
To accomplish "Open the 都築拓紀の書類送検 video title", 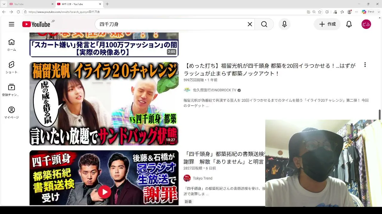I will (224, 158).
